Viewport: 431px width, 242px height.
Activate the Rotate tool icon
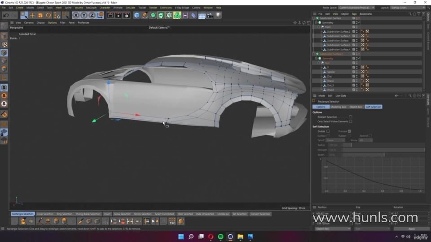(48, 15)
